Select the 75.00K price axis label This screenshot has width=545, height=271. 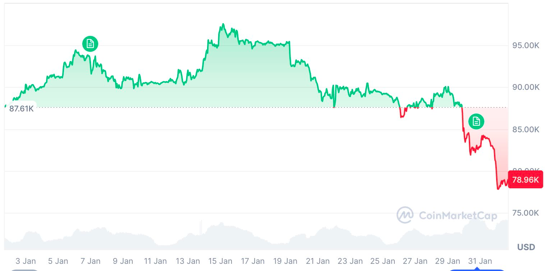(526, 213)
